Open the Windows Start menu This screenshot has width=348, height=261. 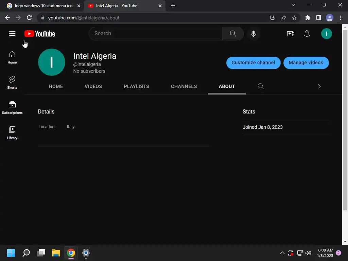tap(11, 253)
